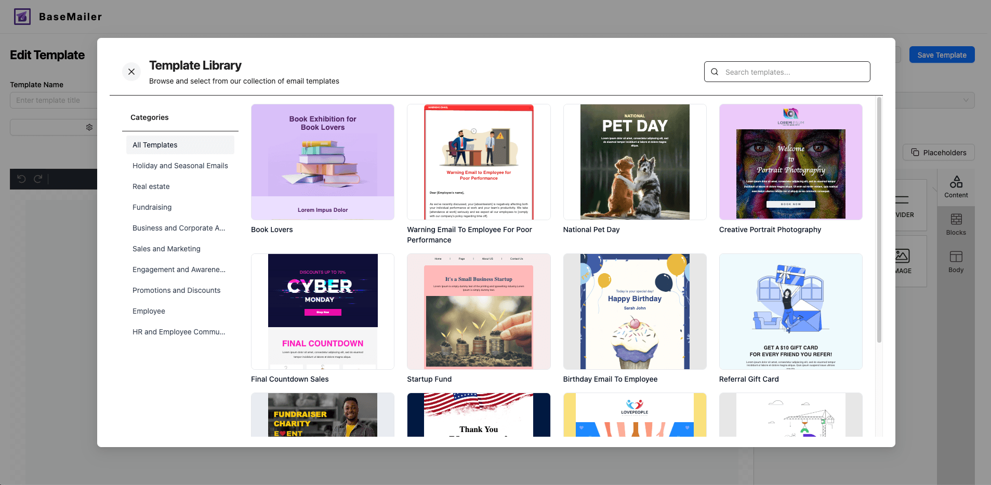Click the undo icon in the editor toolbar
The image size is (991, 485).
click(x=21, y=179)
